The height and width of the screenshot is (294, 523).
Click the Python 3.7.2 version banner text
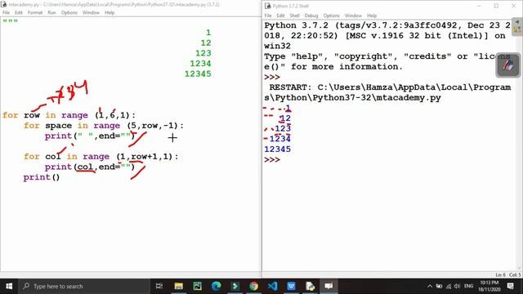click(387, 35)
